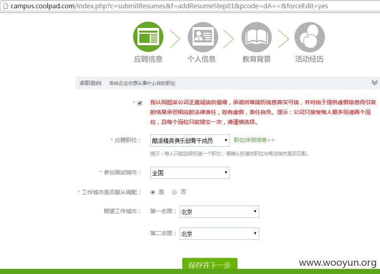Viewport: 380px width, 274px height.
Task: Click the 个人信息 step label
Action: (x=201, y=59)
